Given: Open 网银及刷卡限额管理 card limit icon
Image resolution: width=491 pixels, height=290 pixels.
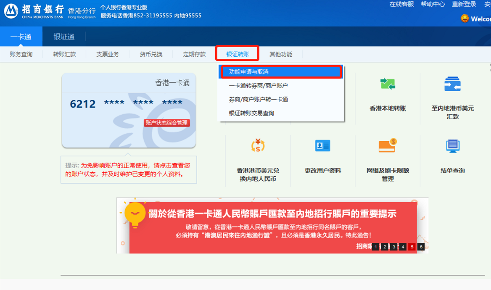Looking at the screenshot, I should [x=388, y=145].
